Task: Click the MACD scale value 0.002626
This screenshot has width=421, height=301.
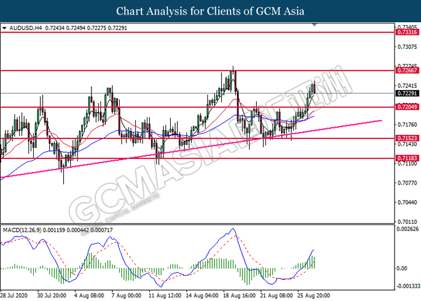Action: [408, 229]
